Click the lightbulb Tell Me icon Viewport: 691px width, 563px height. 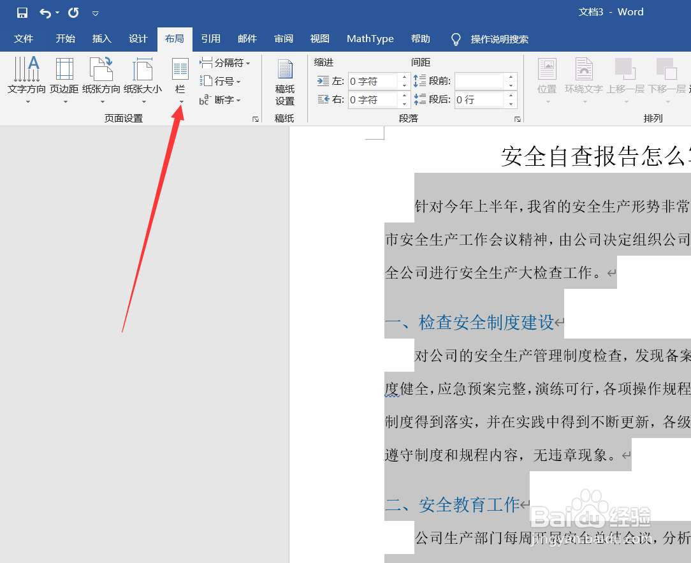pos(456,40)
